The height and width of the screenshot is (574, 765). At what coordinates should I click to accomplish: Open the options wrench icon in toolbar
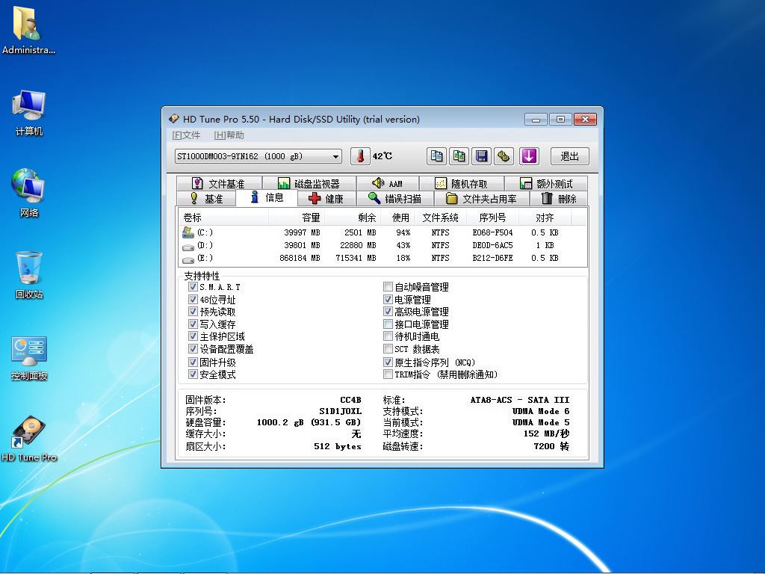(x=504, y=156)
